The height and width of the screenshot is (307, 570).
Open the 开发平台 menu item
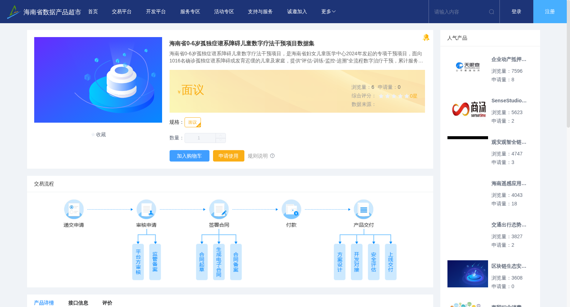pyautogui.click(x=156, y=12)
